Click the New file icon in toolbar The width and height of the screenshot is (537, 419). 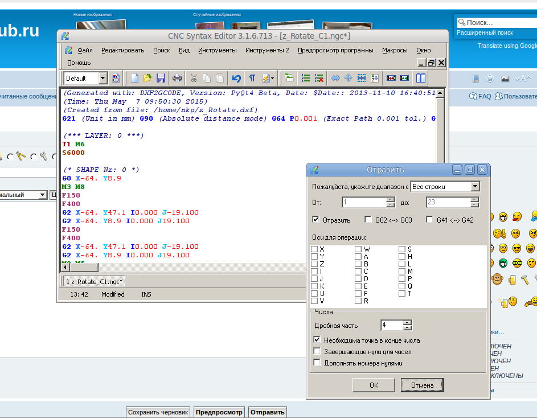[135, 78]
